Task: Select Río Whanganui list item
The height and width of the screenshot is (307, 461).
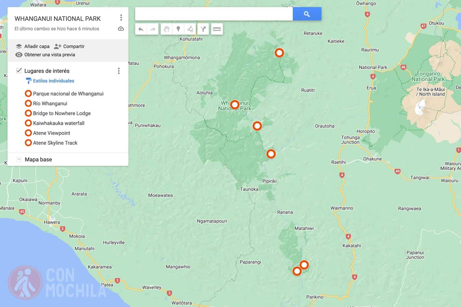Action: point(50,103)
